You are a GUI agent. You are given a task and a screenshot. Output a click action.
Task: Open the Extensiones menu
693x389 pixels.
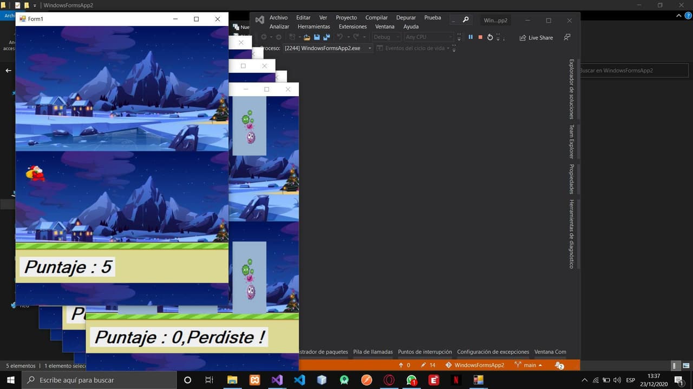(x=353, y=26)
